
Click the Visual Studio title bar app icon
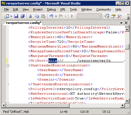point(4,3)
